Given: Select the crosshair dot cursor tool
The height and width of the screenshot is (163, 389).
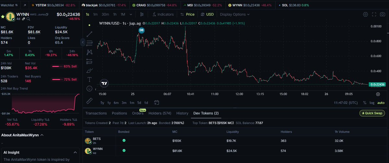Looking at the screenshot, I should [x=90, y=25].
